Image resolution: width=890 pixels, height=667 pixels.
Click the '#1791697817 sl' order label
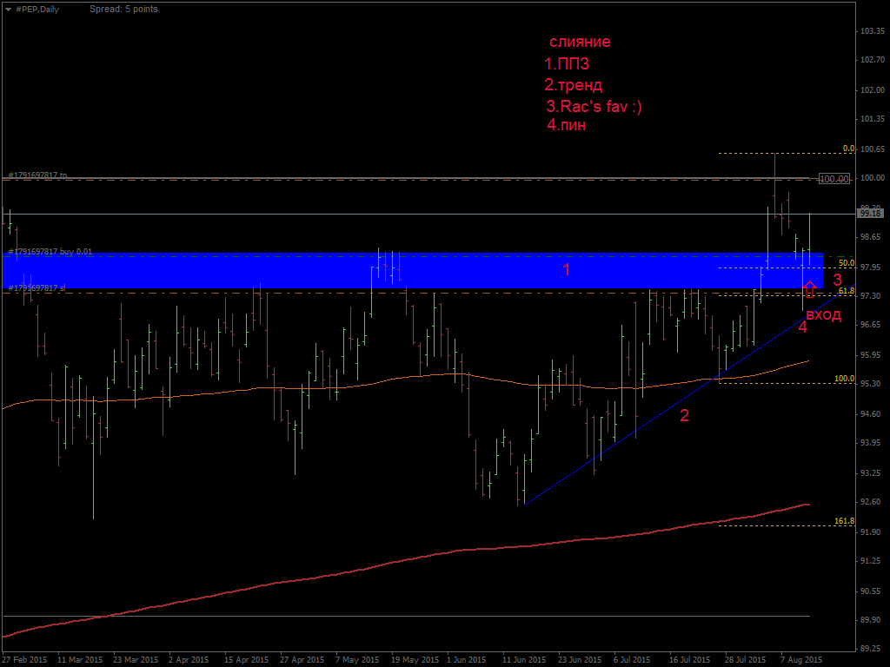37,288
